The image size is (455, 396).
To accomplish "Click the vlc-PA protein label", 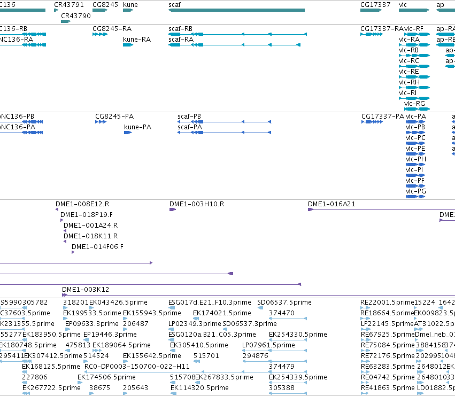I will 416,117.
